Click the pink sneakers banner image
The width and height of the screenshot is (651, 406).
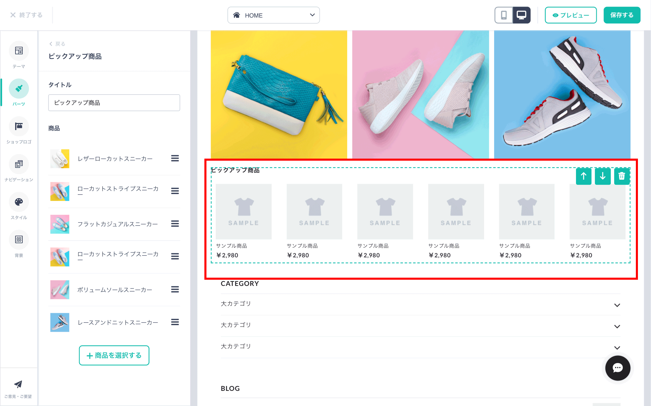[420, 95]
